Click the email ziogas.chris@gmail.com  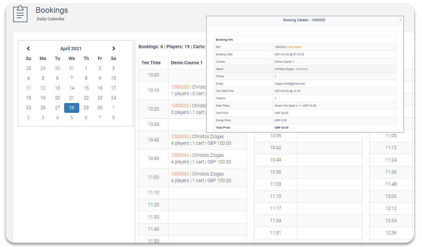click(290, 84)
